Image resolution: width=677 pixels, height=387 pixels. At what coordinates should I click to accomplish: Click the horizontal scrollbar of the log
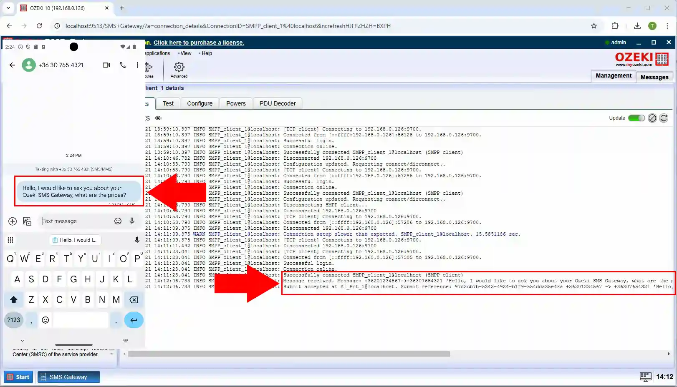[289, 354]
